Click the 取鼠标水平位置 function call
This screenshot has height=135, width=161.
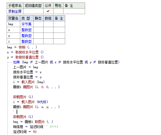point(27,52)
